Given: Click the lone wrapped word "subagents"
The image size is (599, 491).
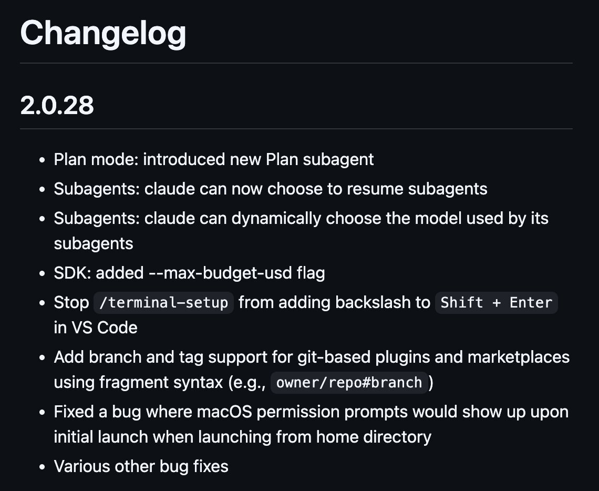Looking at the screenshot, I should 94,243.
